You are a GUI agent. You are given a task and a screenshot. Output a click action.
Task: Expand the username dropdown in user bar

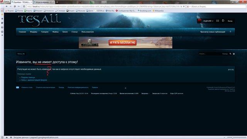(208, 21)
